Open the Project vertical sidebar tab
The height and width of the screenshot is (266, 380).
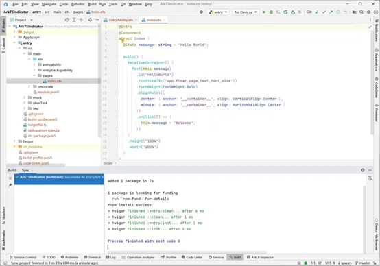[x=3, y=25]
